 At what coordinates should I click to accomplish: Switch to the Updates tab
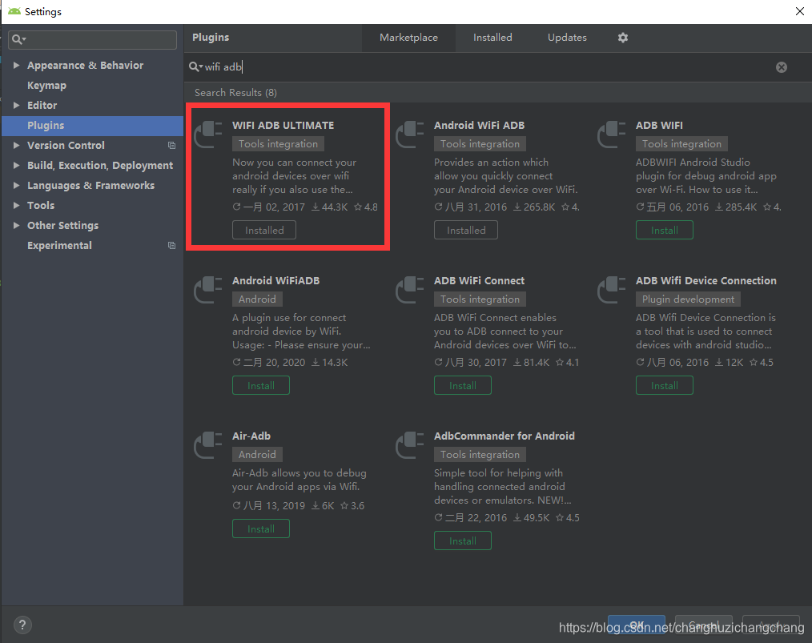point(567,38)
